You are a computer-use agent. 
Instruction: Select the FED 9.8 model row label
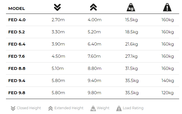click(x=17, y=93)
